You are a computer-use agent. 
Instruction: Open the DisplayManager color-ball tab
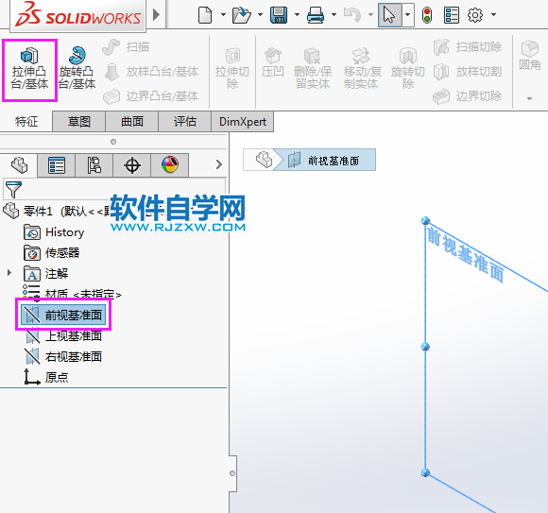(170, 165)
